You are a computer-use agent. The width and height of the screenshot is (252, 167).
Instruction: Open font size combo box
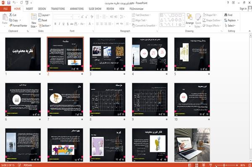click(x=76, y=17)
